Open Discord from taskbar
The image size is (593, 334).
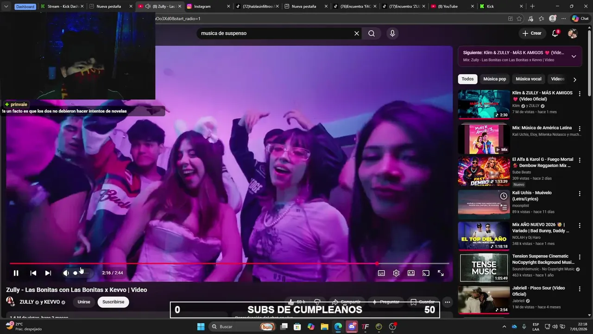pos(352,327)
